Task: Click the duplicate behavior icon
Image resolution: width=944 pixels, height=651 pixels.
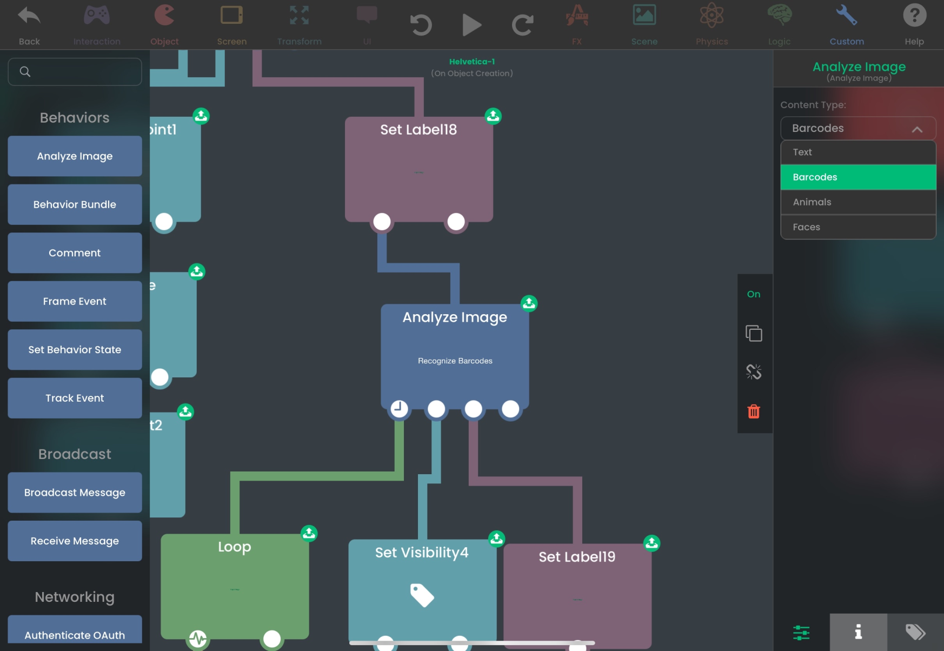Action: click(753, 333)
